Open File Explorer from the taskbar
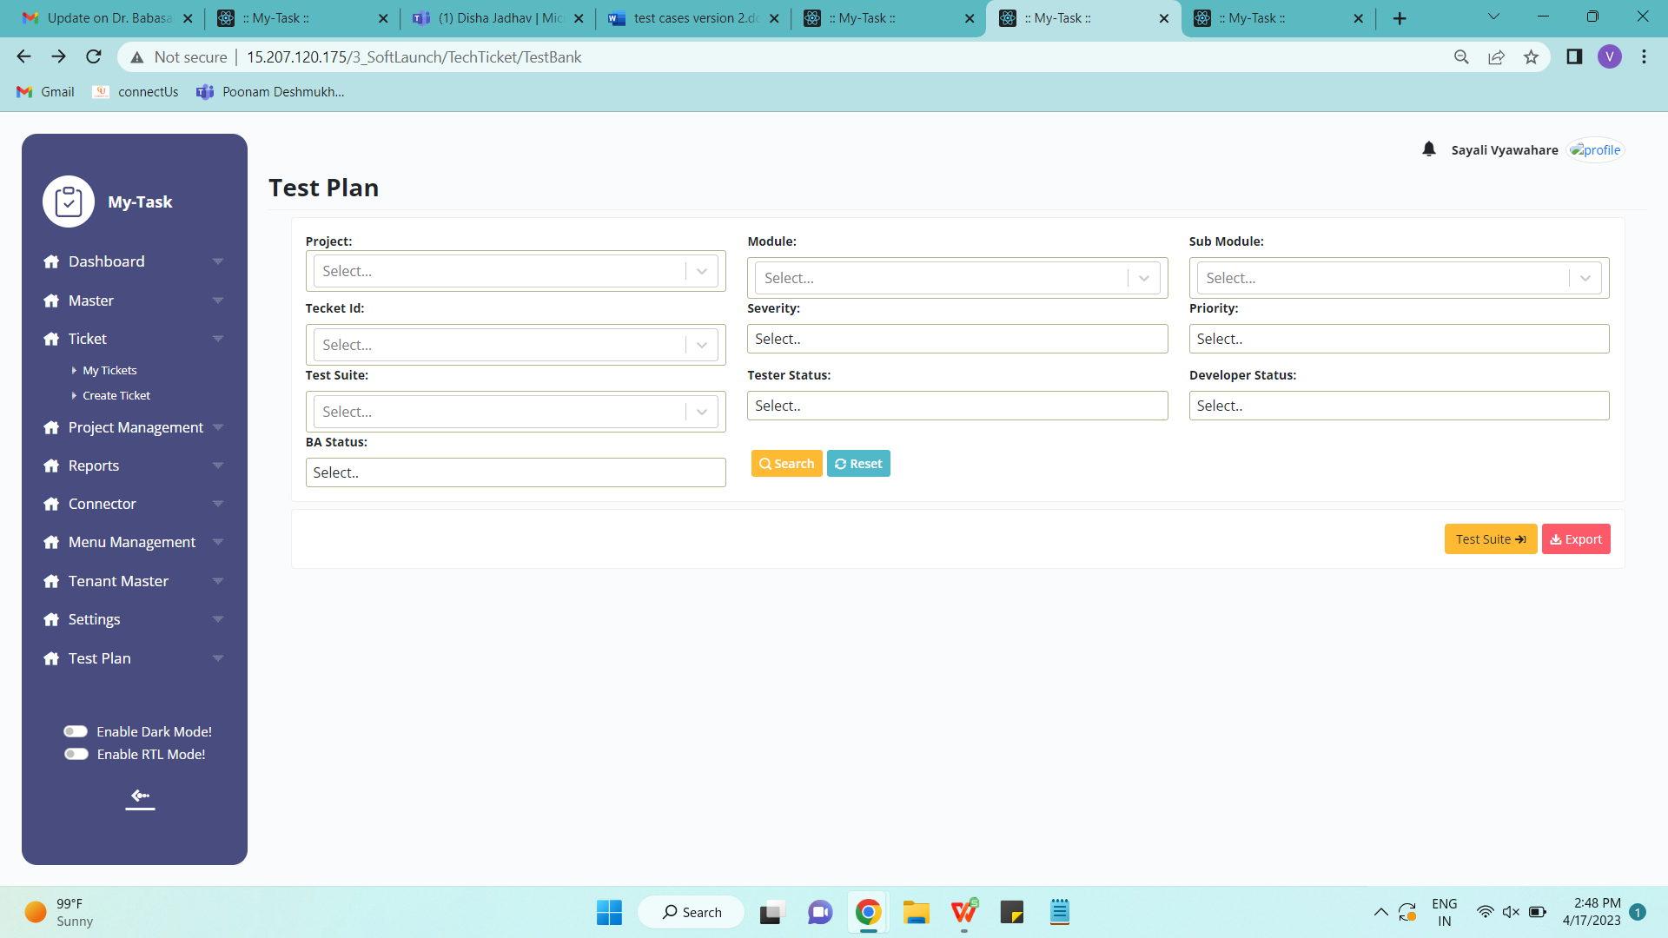Screen dimensions: 1668x938 point(916,912)
